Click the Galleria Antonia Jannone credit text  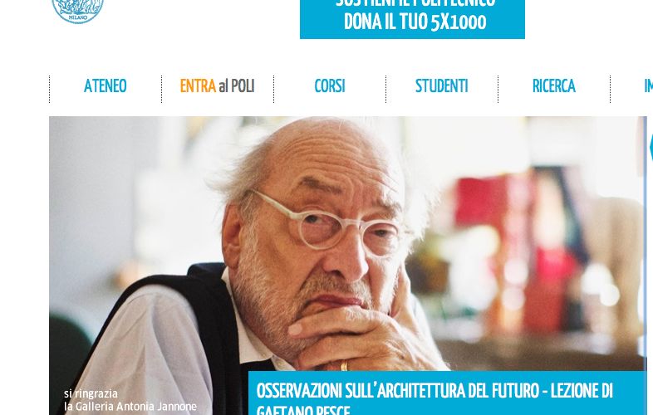click(x=130, y=406)
